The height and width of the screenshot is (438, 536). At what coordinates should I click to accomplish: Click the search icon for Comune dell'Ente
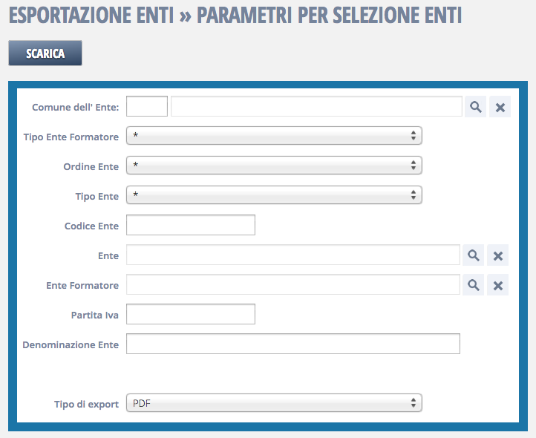[x=476, y=107]
